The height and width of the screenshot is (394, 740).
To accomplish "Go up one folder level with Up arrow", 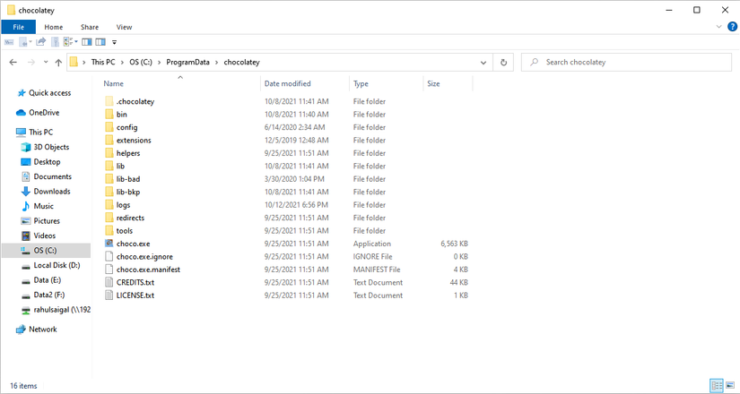I will click(58, 63).
